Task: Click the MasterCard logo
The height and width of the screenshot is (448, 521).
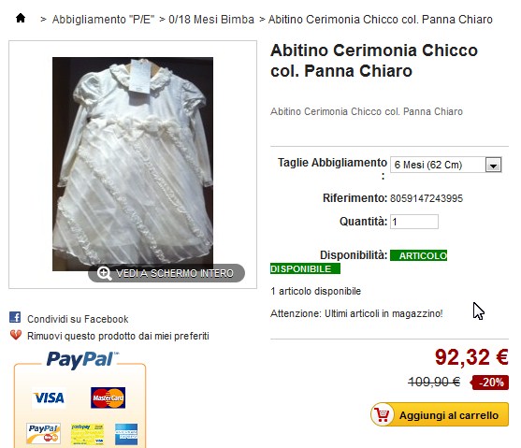Action: [x=108, y=397]
